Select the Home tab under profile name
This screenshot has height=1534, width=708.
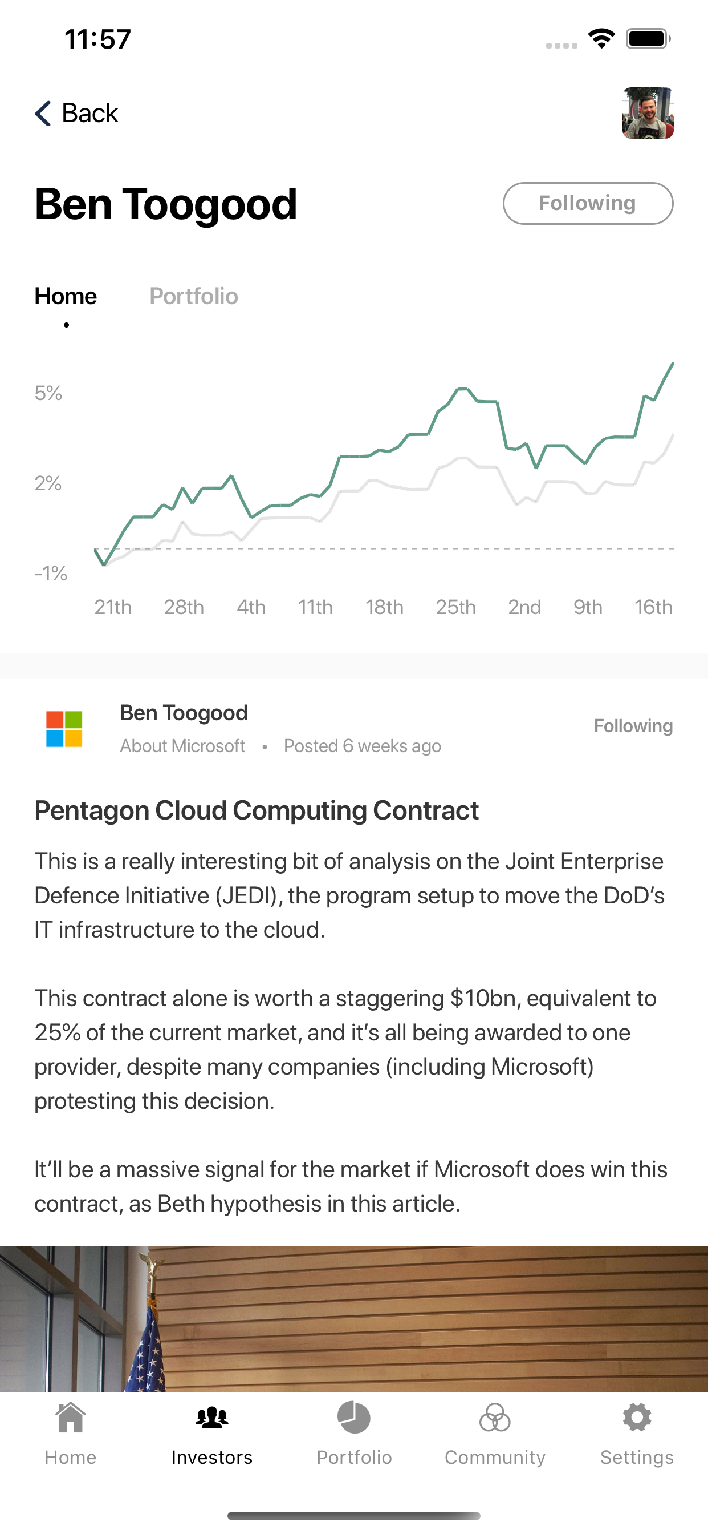(66, 296)
